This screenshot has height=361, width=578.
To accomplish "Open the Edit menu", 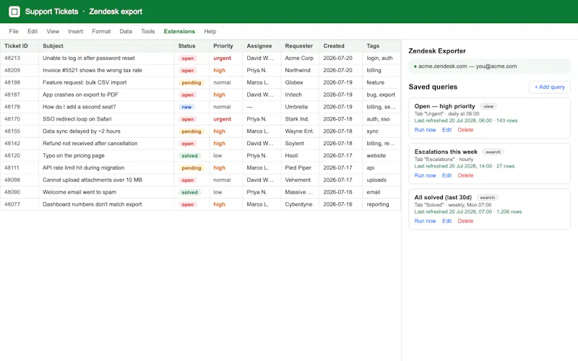I will pos(33,31).
